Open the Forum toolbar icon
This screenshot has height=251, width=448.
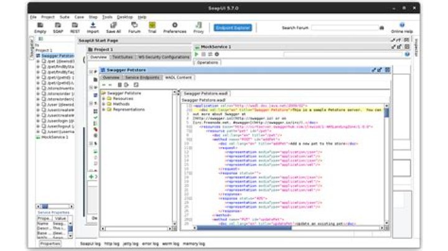pyautogui.click(x=134, y=27)
